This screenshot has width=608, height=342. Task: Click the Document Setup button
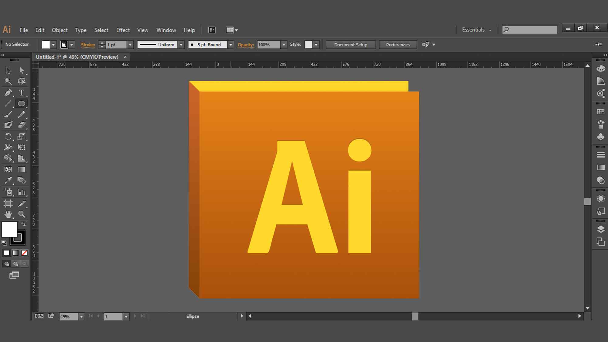tap(351, 45)
